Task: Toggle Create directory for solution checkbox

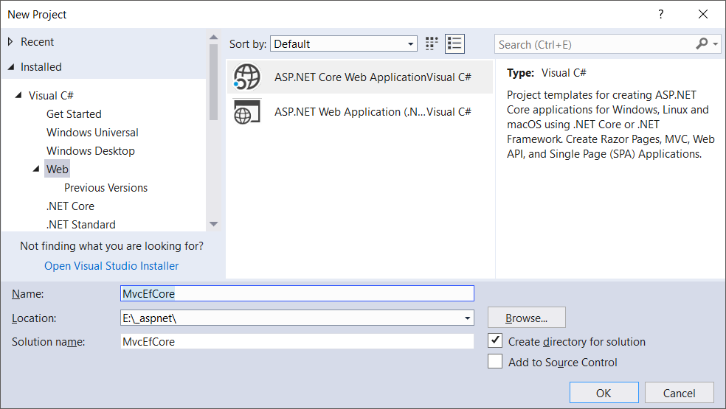Action: tap(495, 341)
